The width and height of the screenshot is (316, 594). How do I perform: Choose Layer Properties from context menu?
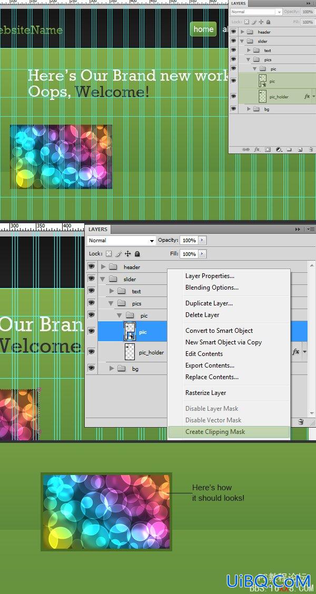tap(210, 276)
